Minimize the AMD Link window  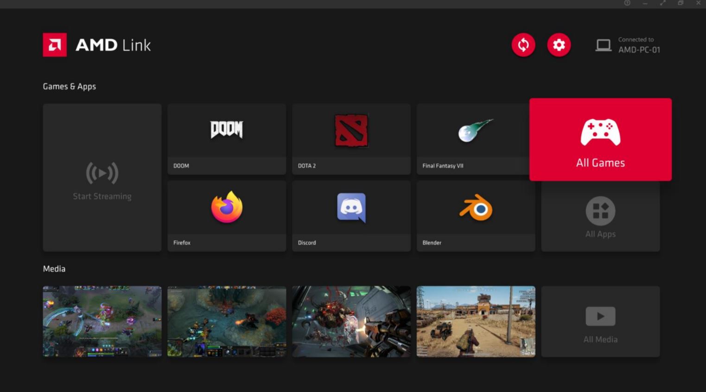pos(645,3)
